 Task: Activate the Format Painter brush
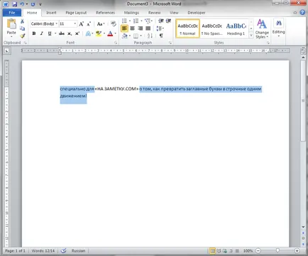click(22, 36)
